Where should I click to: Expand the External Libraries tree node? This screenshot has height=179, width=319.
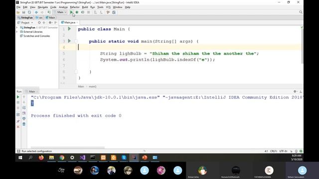click(x=17, y=32)
